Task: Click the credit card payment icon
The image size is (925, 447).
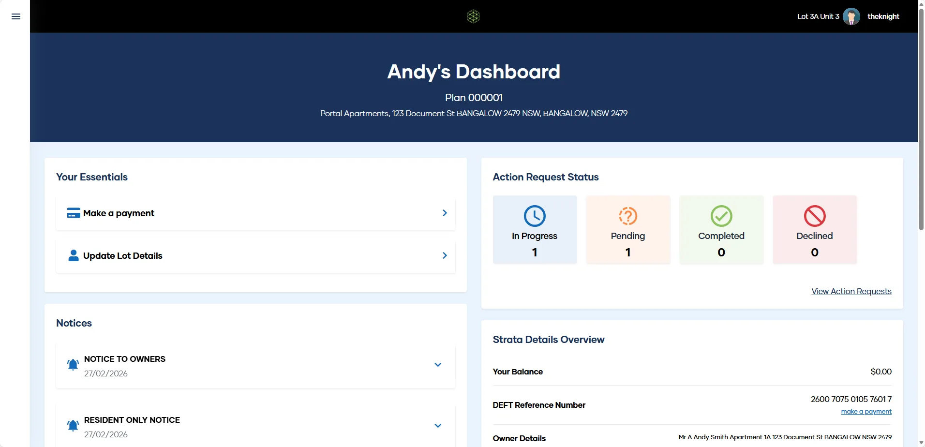Action: pyautogui.click(x=74, y=213)
